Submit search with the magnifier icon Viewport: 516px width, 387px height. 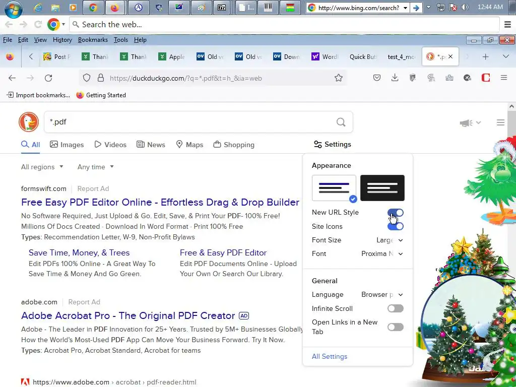(x=341, y=122)
